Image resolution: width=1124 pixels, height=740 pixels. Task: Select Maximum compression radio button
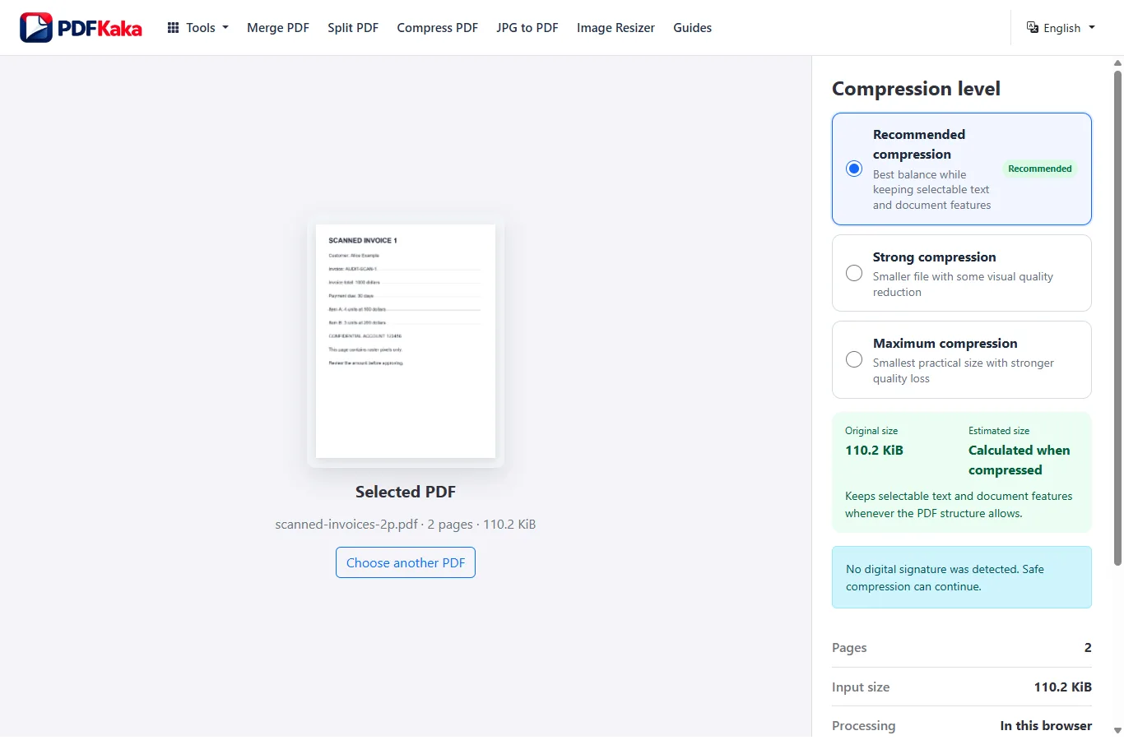[854, 359]
